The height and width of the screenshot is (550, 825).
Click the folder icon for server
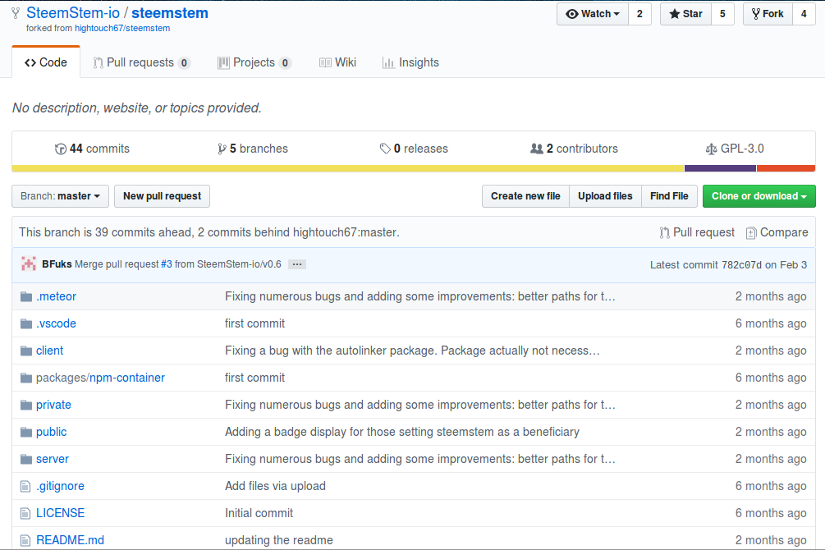[26, 460]
